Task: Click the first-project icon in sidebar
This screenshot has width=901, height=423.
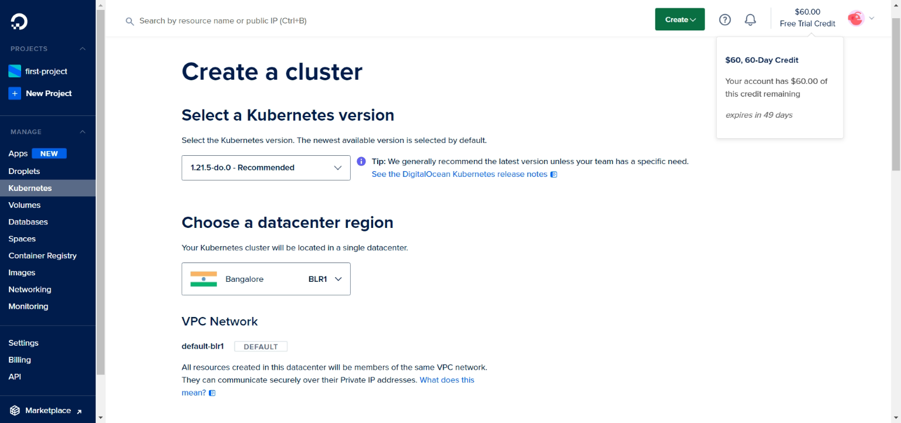Action: [15, 71]
